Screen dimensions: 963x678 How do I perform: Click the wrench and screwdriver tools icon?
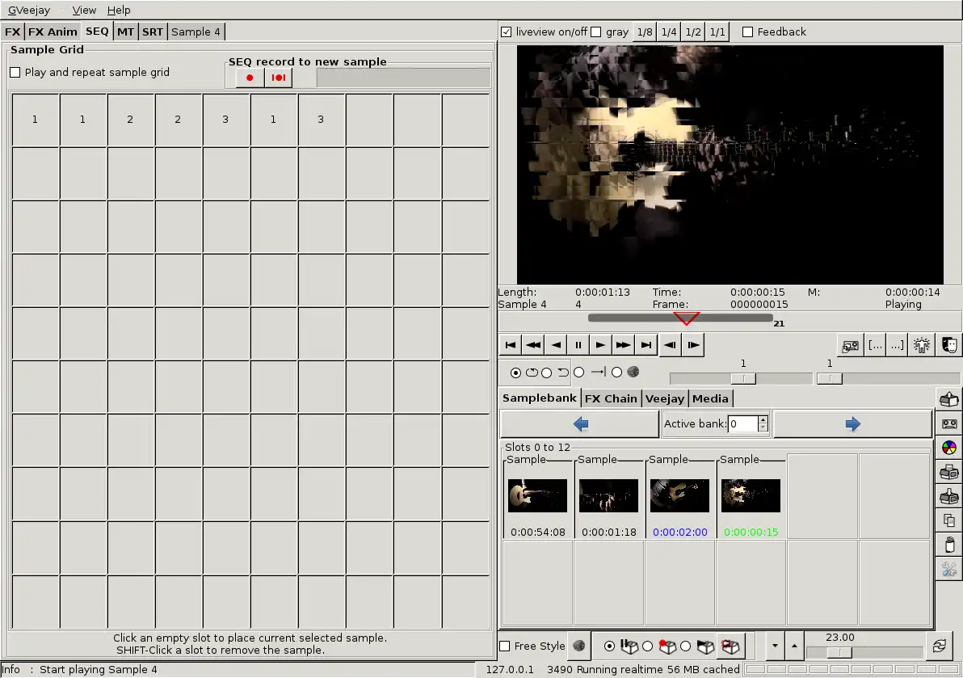click(x=949, y=569)
